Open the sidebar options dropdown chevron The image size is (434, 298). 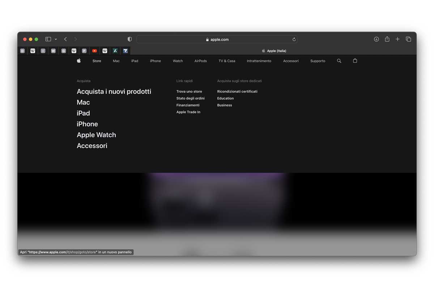click(x=56, y=39)
